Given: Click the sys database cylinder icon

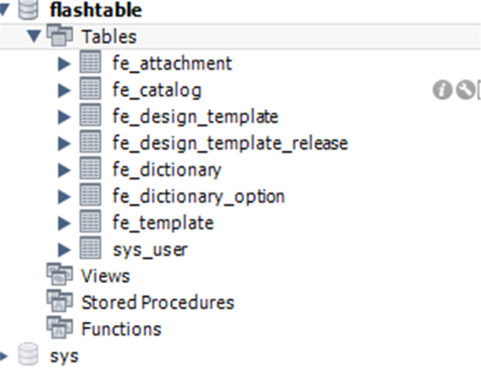Looking at the screenshot, I should coord(28,354).
